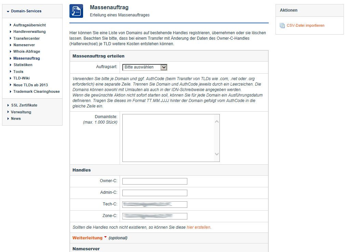
Task: Click the Tech-C handle field
Action: click(x=155, y=205)
